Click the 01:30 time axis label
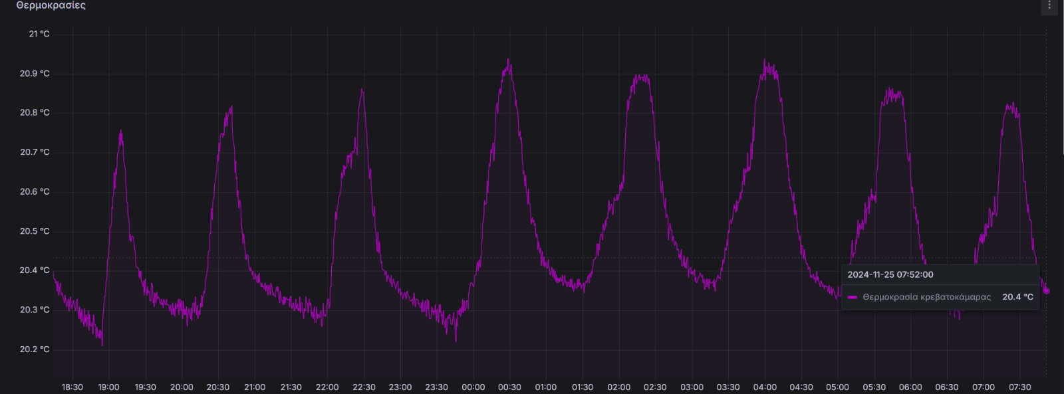This screenshot has width=1064, height=394. [x=583, y=387]
